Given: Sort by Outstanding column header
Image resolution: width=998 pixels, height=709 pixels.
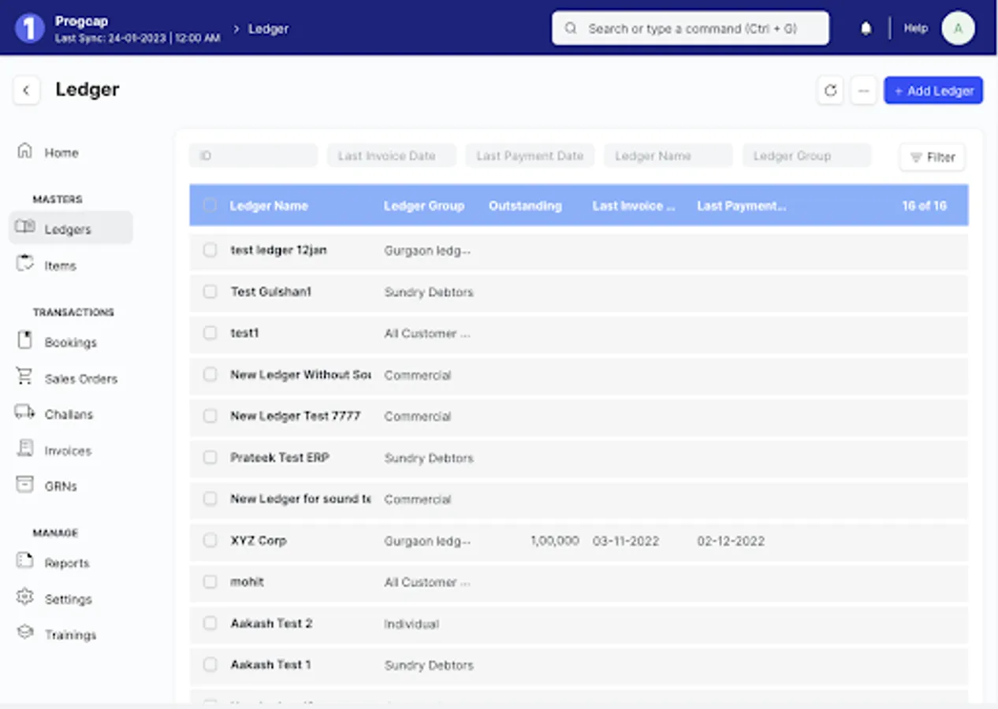Looking at the screenshot, I should pyautogui.click(x=525, y=206).
